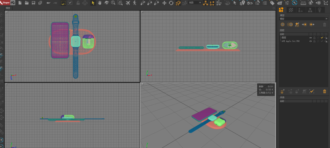The image size is (330, 148).
Task: Click the add layer stack button
Action: click(282, 91)
